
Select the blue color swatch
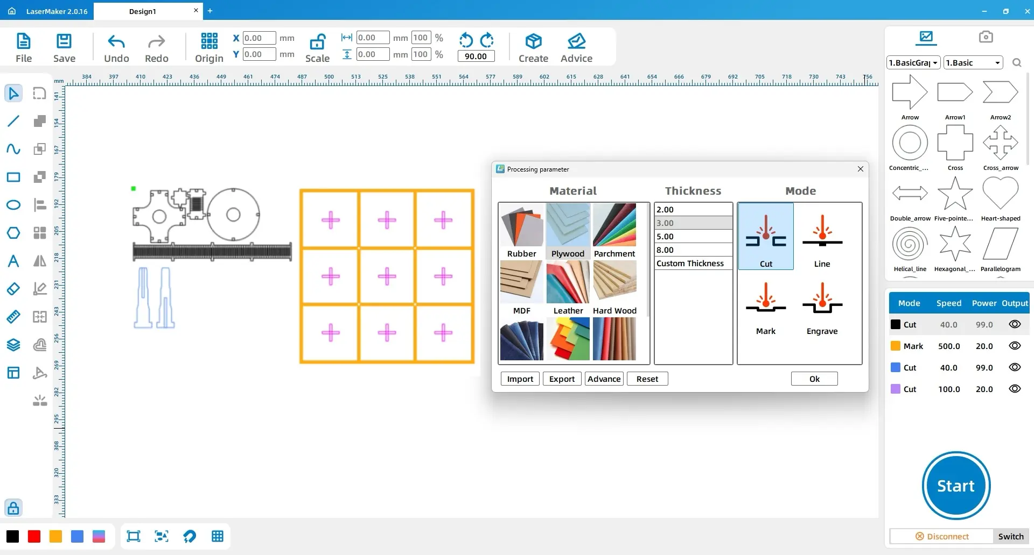(x=77, y=536)
